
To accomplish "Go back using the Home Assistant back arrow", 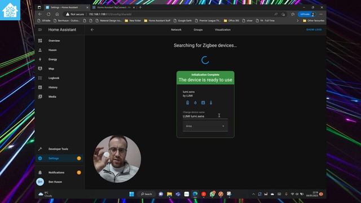I will pyautogui.click(x=92, y=30).
